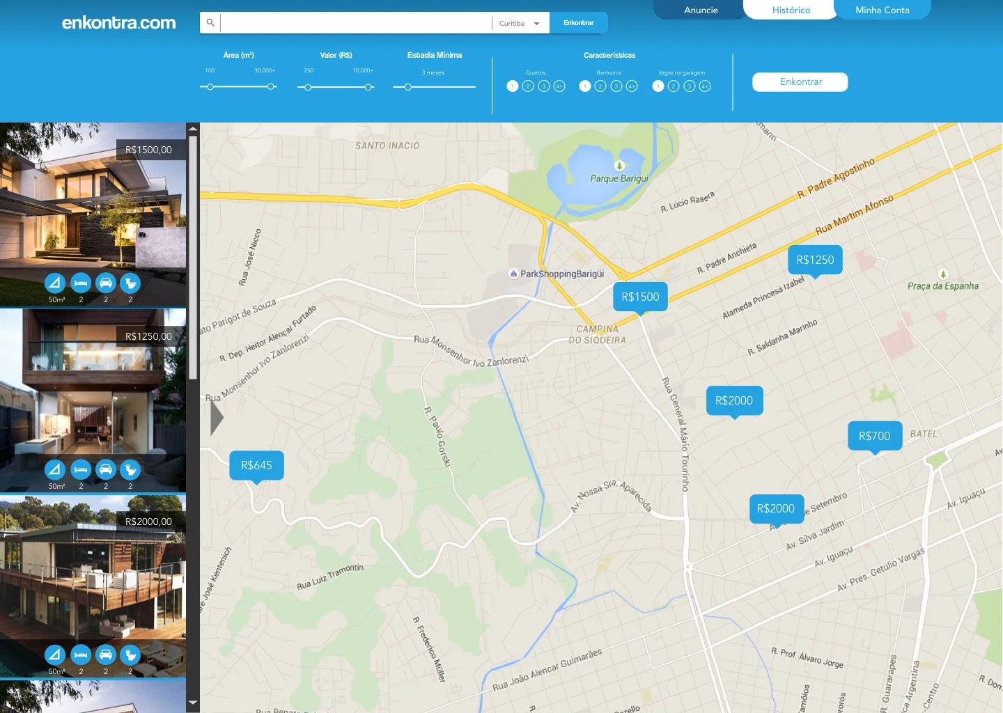The height and width of the screenshot is (713, 1003).
Task: Click toilet icon on R$1500,00 listing
Action: pos(130,283)
